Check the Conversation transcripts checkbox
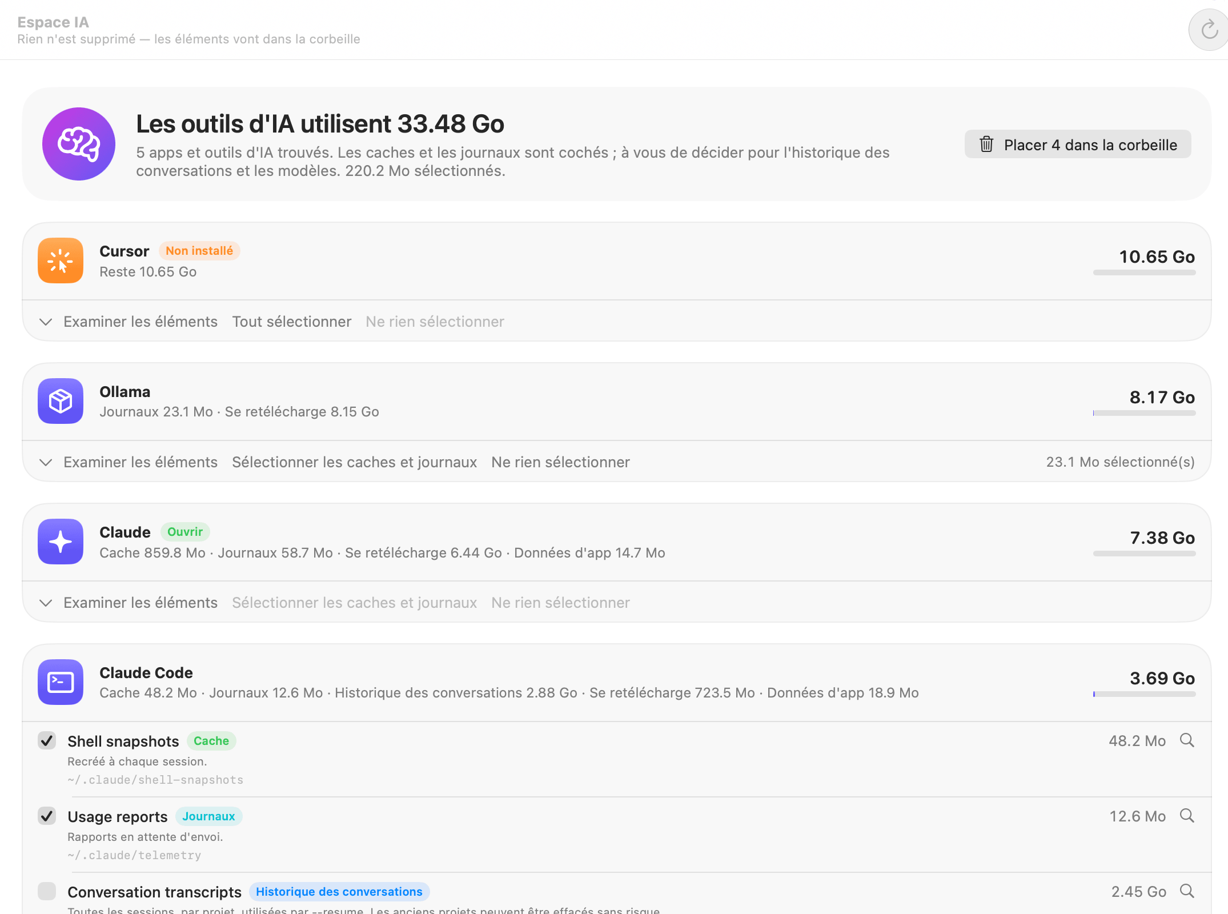Image resolution: width=1228 pixels, height=914 pixels. pyautogui.click(x=47, y=891)
